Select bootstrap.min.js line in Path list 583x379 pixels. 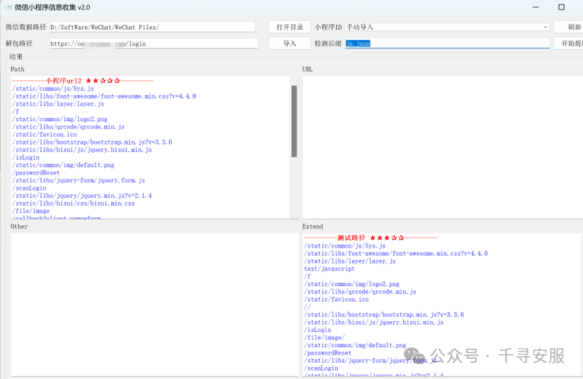pyautogui.click(x=92, y=142)
